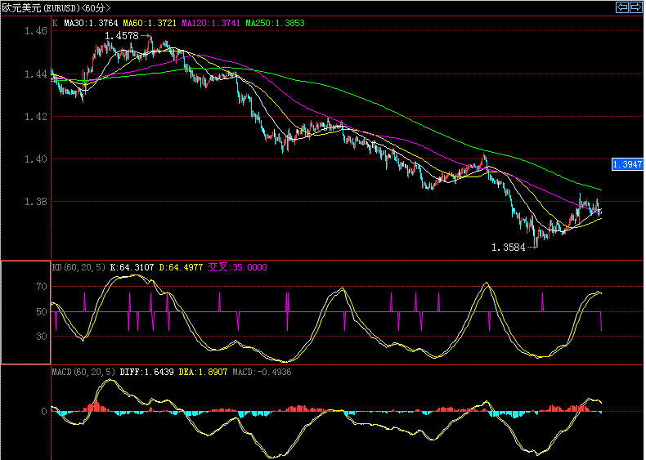Click the 1.42 price axis label
Viewport: 646px width, 460px height.
tap(36, 117)
